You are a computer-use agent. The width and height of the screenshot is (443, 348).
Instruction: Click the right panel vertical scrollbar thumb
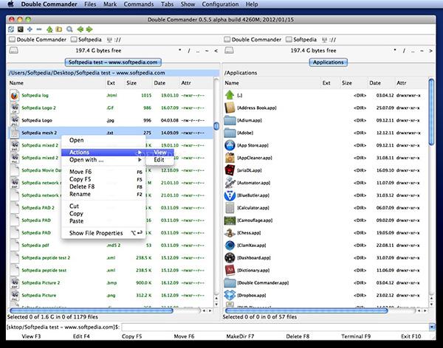tap(431, 112)
